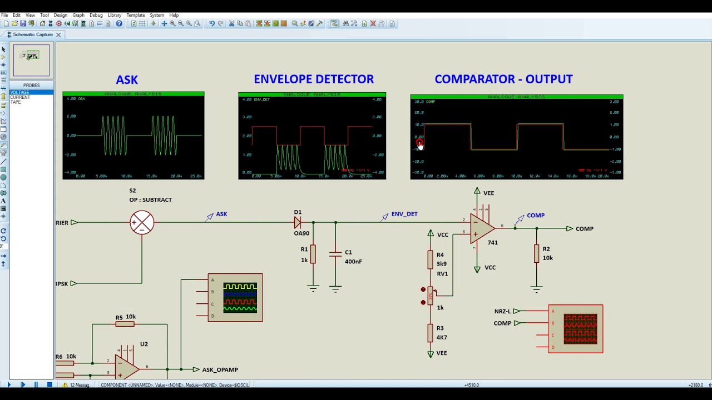
Task: Click the overview window thumbnail
Action: click(31, 60)
